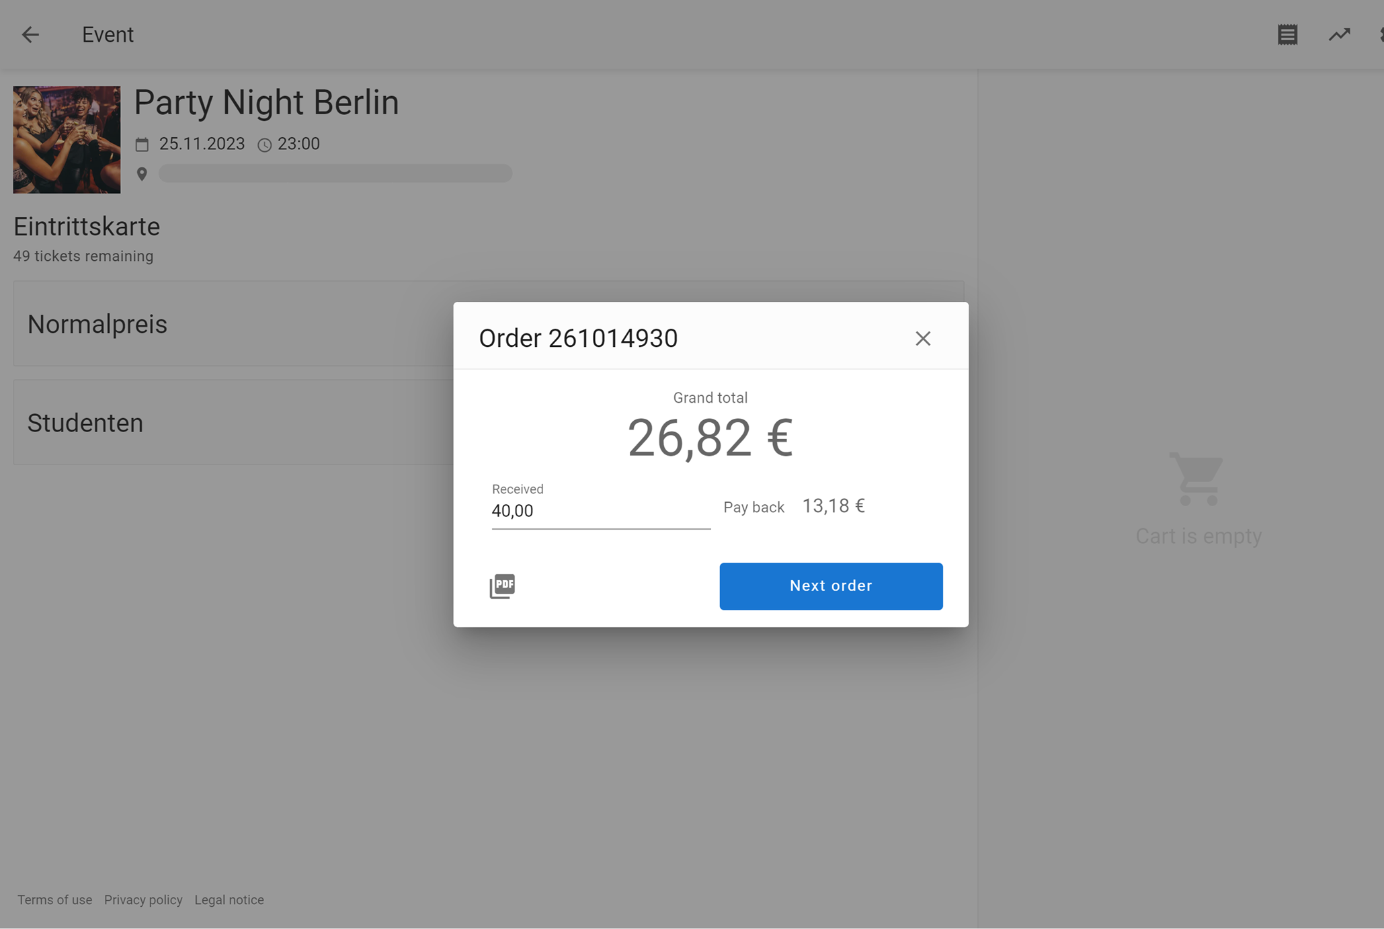Viewport: 1384px width, 929px height.
Task: Click the empty shopping cart icon
Action: coord(1198,479)
